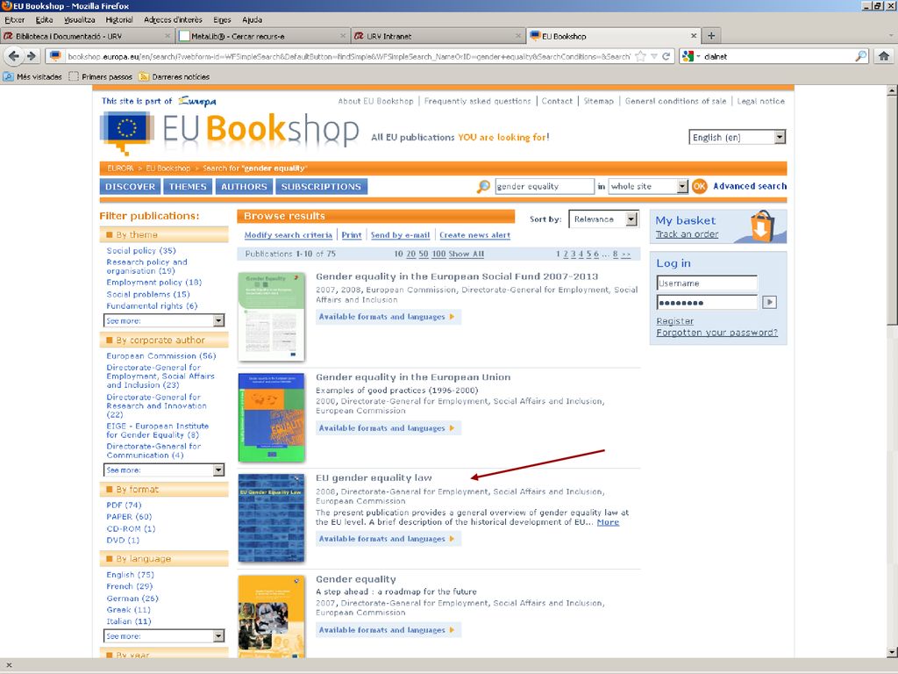The width and height of the screenshot is (898, 674).
Task: Click the browser search magnifier icon
Action: pyautogui.click(x=861, y=56)
